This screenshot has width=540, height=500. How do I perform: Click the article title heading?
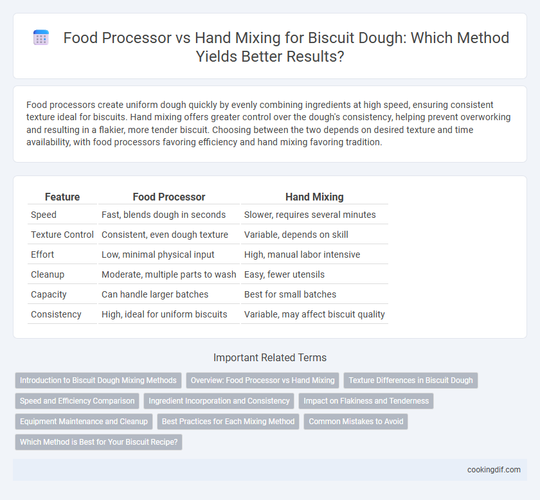286,47
